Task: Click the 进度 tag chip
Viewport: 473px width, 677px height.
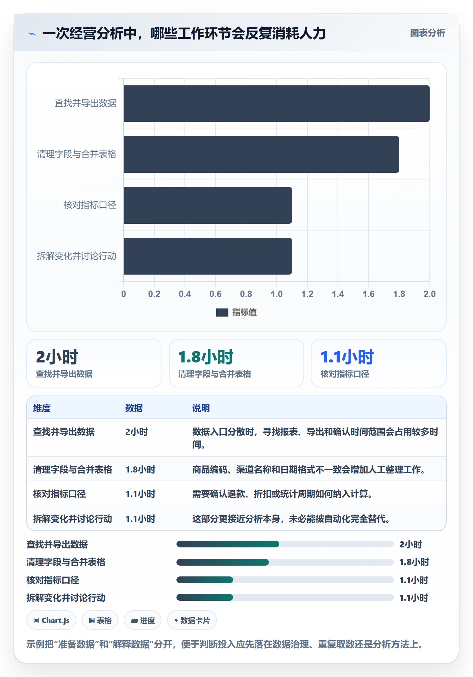Action: (143, 620)
